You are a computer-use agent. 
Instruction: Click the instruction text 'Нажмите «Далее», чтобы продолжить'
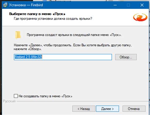coord(43,45)
